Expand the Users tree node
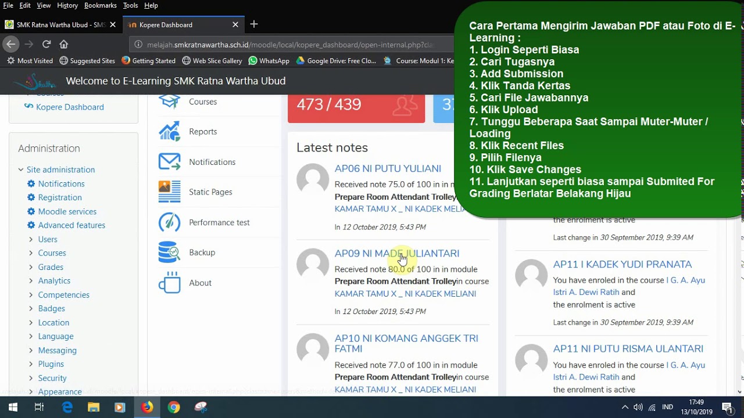The image size is (744, 418). click(31, 239)
